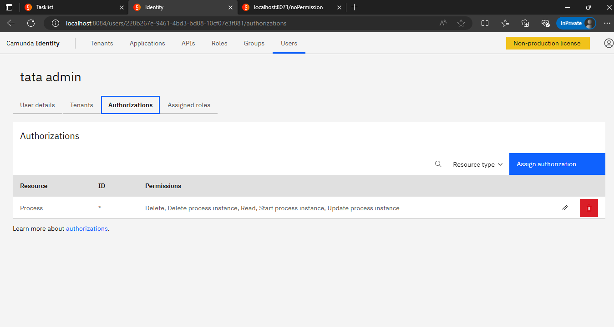
Task: Refresh the page in the browser
Action: [30, 23]
